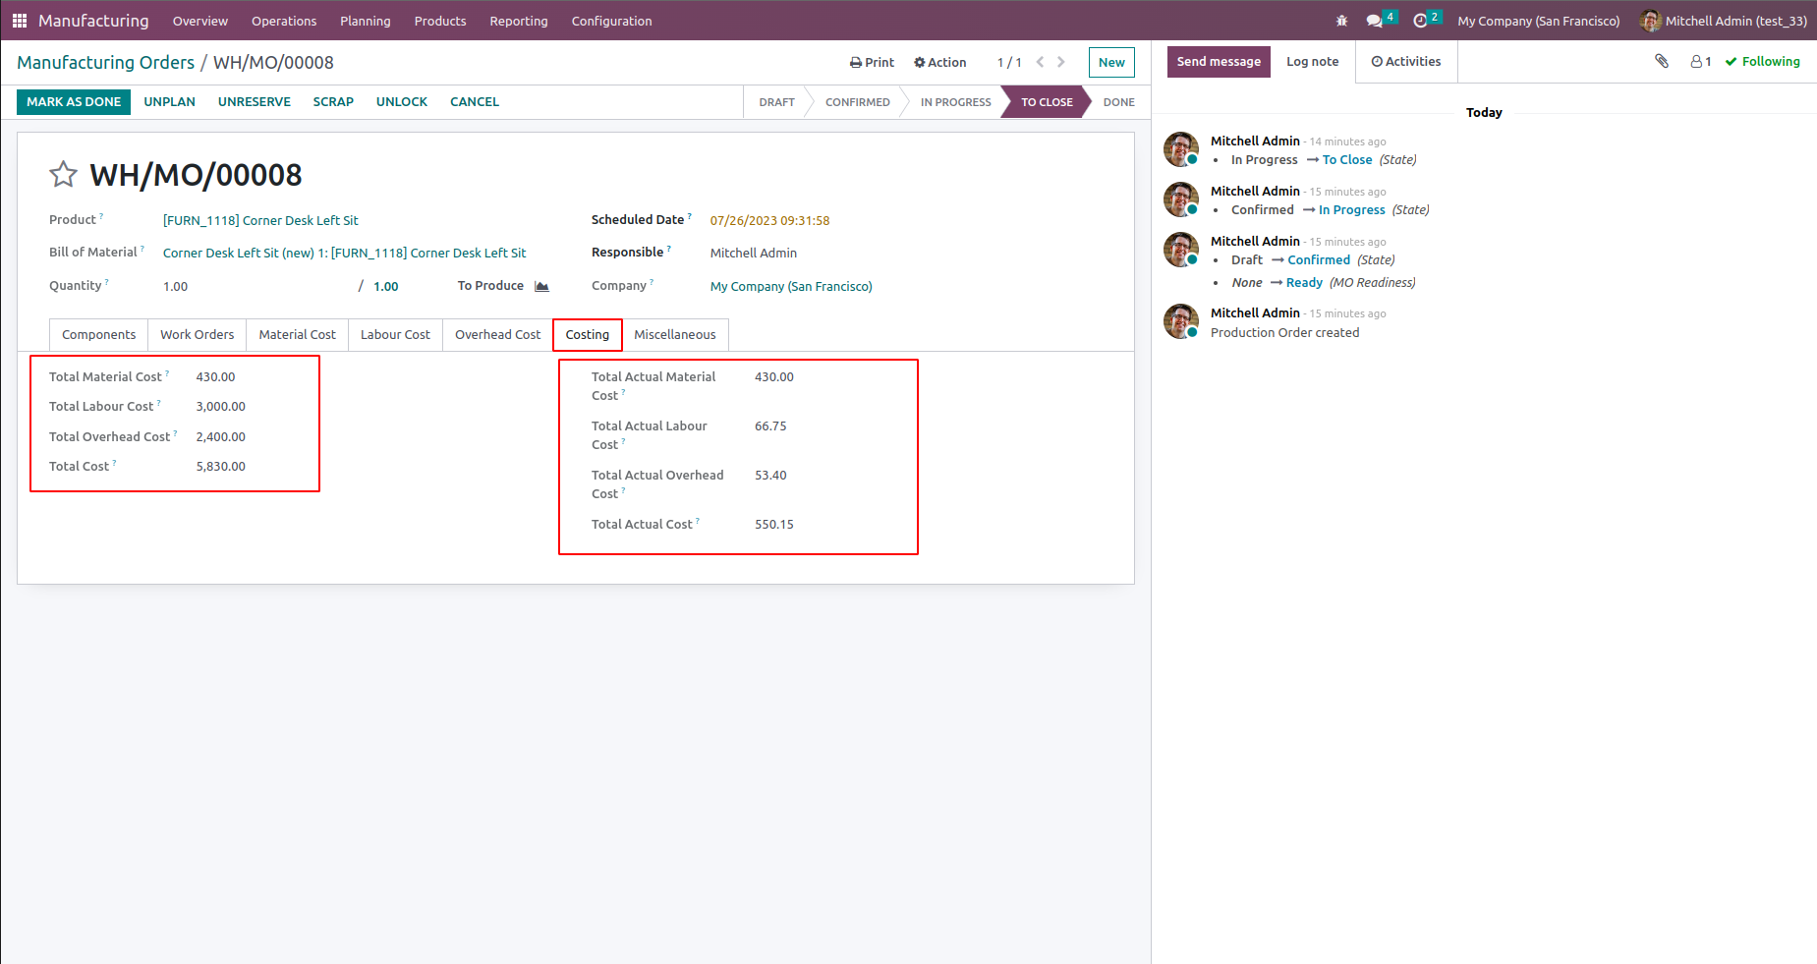
Task: Open Planning menu
Action: (x=366, y=21)
